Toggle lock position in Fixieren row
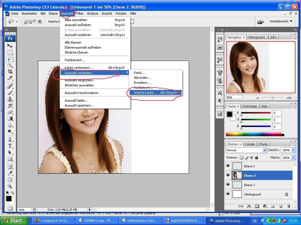This screenshot has height=225, width=301. tap(252, 158)
